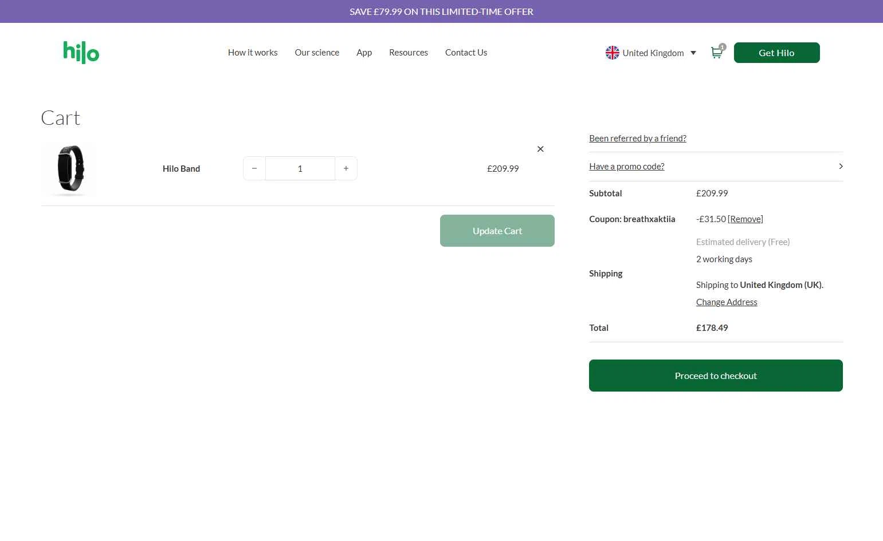Image resolution: width=883 pixels, height=541 pixels.
Task: Click the £178.49 total amount
Action: click(x=712, y=327)
